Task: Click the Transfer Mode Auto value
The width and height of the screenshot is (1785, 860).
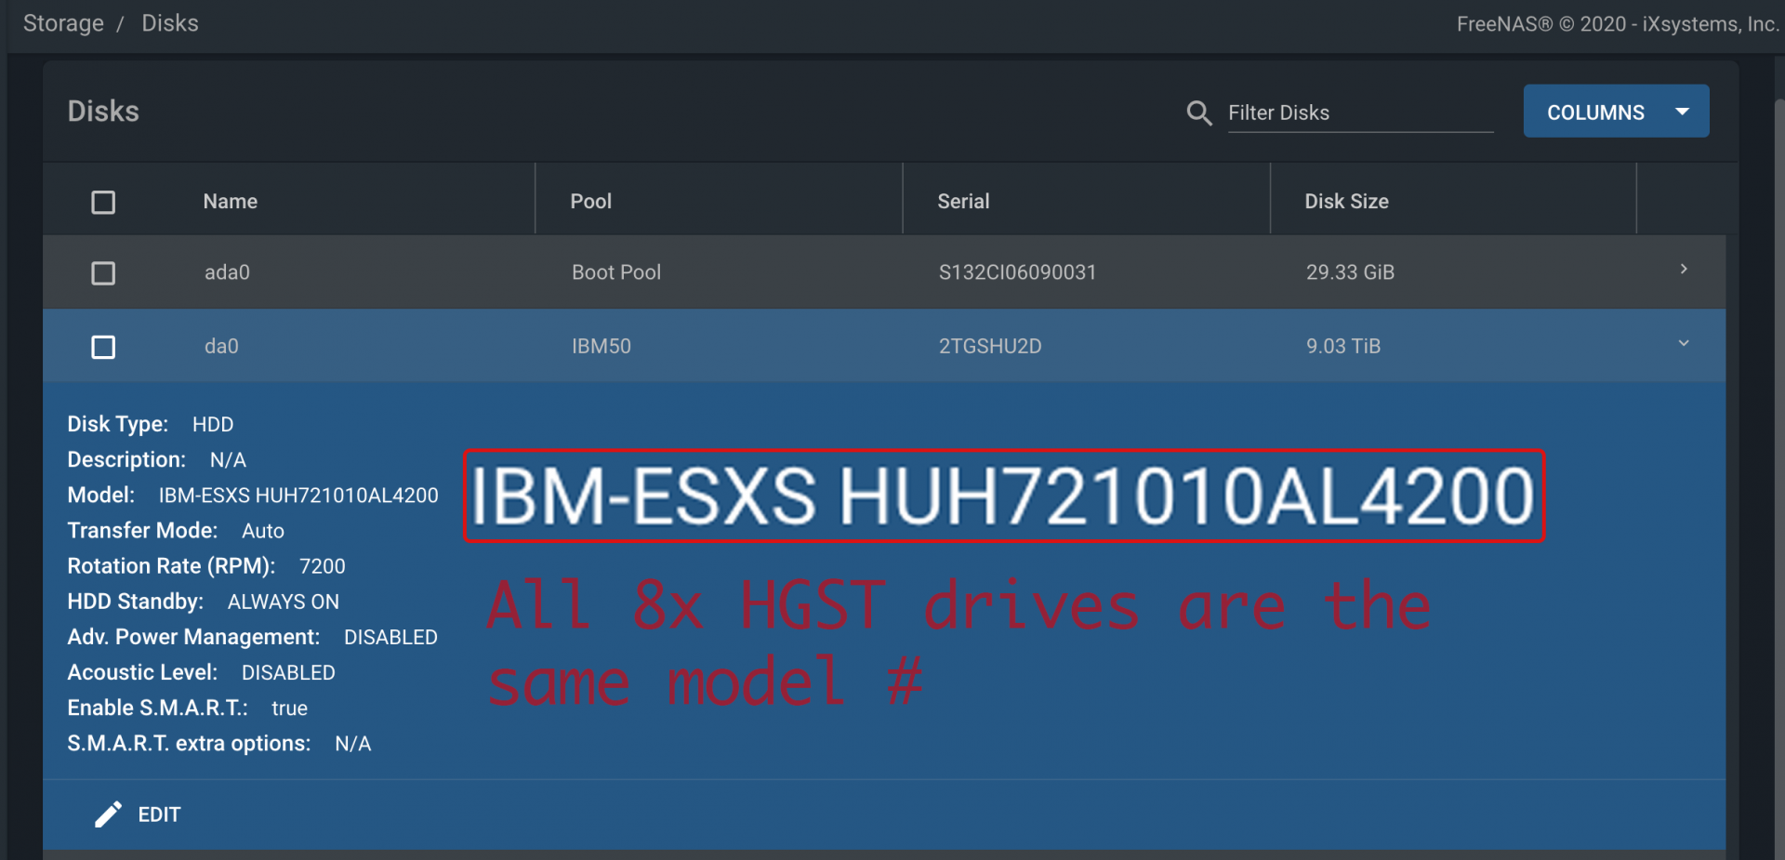Action: [x=263, y=531]
